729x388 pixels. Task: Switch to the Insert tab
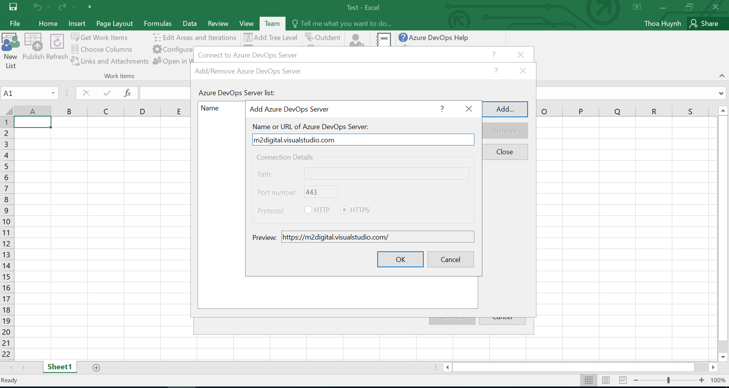click(x=77, y=23)
